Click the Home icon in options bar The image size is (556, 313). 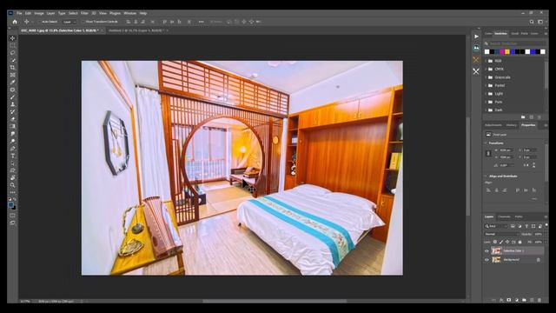tap(15, 22)
